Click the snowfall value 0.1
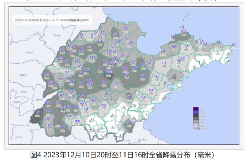This screenshot has height=159, width=249. 82,104
